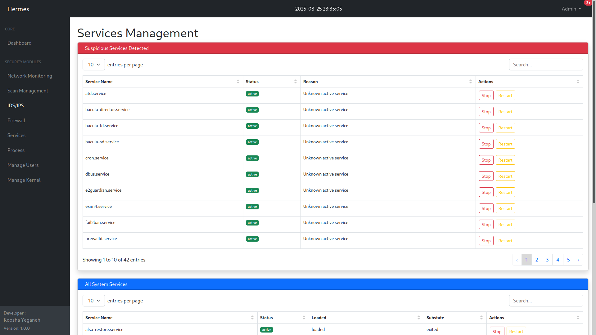
Task: Click the suspicious services search field
Action: tap(546, 65)
